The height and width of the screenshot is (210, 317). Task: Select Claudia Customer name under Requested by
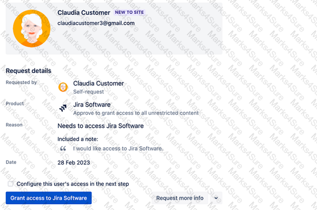click(x=98, y=83)
